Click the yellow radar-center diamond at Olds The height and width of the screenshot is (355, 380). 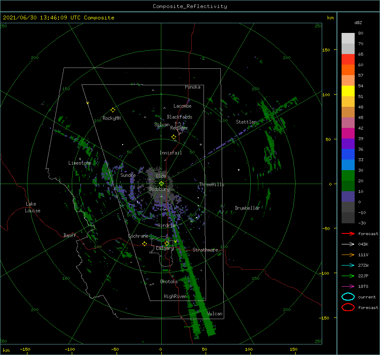coord(161,184)
